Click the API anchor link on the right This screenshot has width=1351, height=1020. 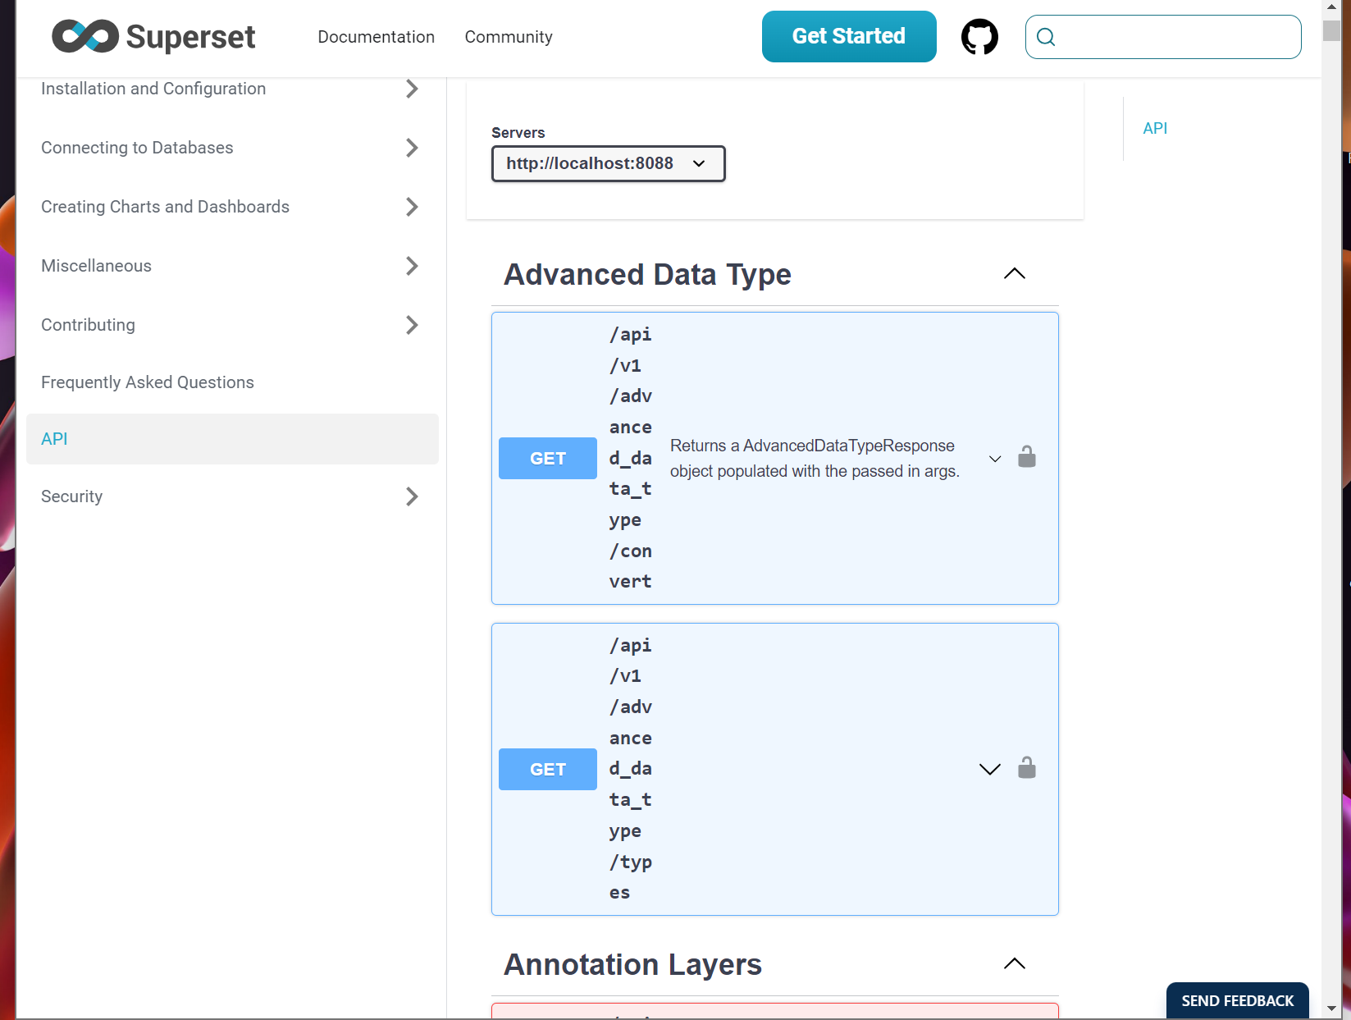click(x=1155, y=128)
